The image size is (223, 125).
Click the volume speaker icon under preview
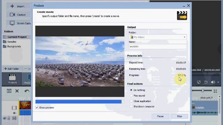coord(213,82)
